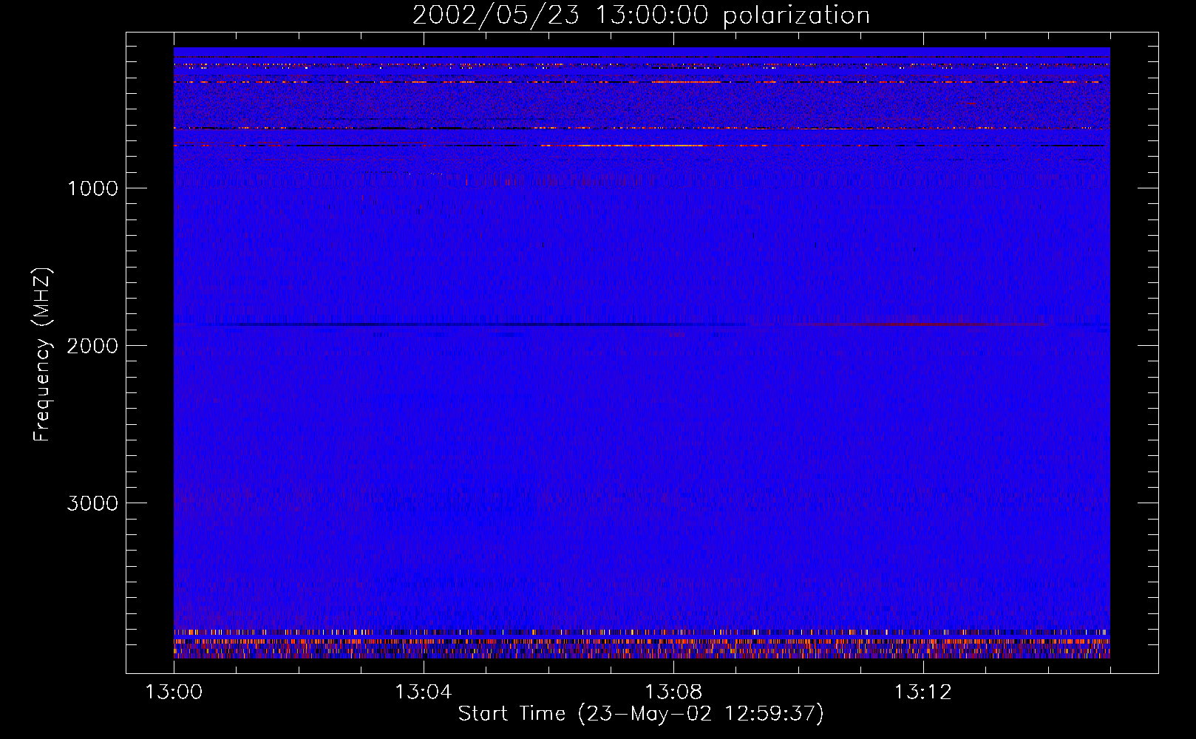
Task: Click the 13:08 time tick label
Action: click(673, 692)
